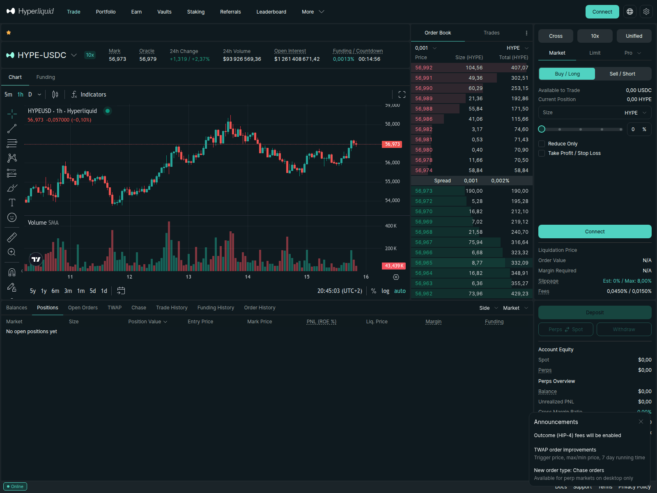Open the Pro order type dropdown

[632, 53]
